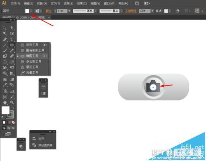Screen dimensions: 206x161
Task: Open the 编辑(E) menu
Action: [28, 3]
